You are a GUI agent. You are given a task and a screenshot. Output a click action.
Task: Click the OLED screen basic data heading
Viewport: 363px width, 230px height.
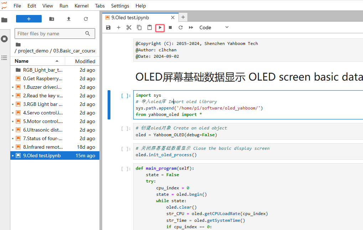[249, 77]
